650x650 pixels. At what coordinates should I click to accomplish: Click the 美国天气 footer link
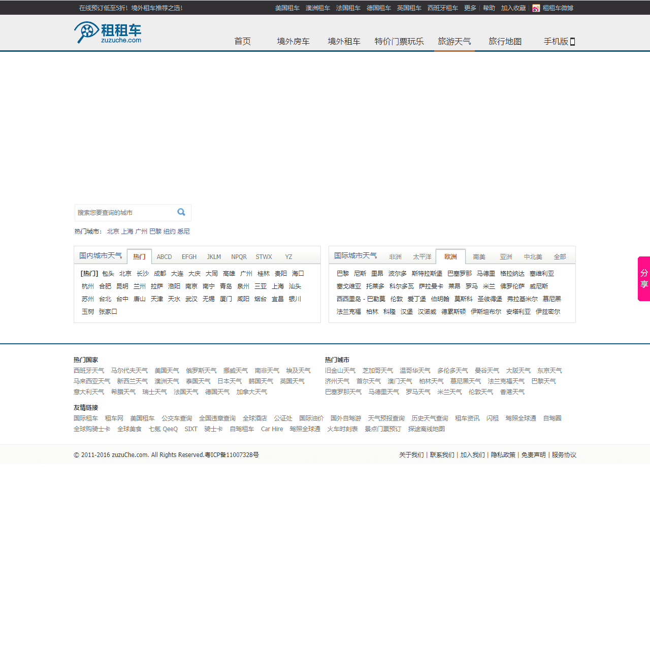tap(167, 371)
